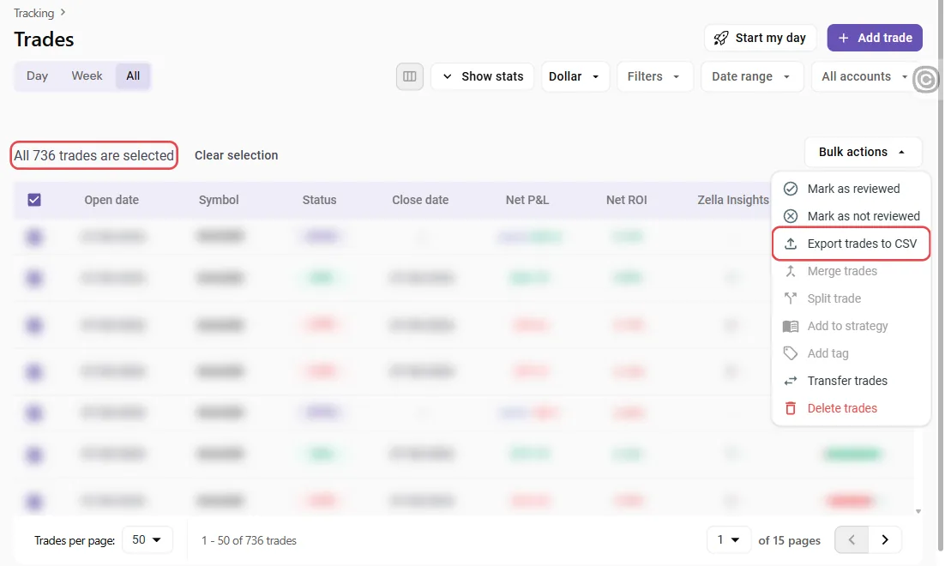This screenshot has height=566, width=945.
Task: Click the circular target icon beside All accounts
Action: coord(926,79)
